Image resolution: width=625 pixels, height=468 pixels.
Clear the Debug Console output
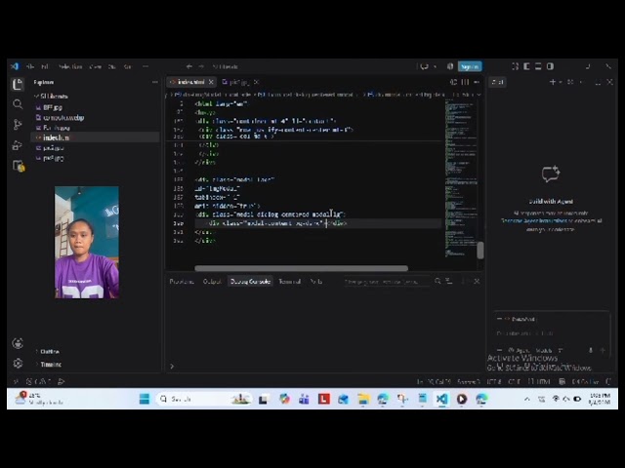pos(449,282)
